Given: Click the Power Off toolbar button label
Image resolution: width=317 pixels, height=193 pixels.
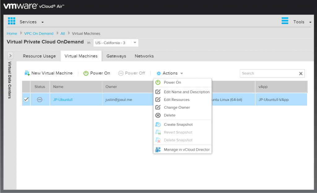Looking at the screenshot, I should coord(135,73).
